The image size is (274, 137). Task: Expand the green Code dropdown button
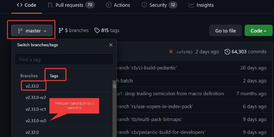pyautogui.click(x=258, y=30)
